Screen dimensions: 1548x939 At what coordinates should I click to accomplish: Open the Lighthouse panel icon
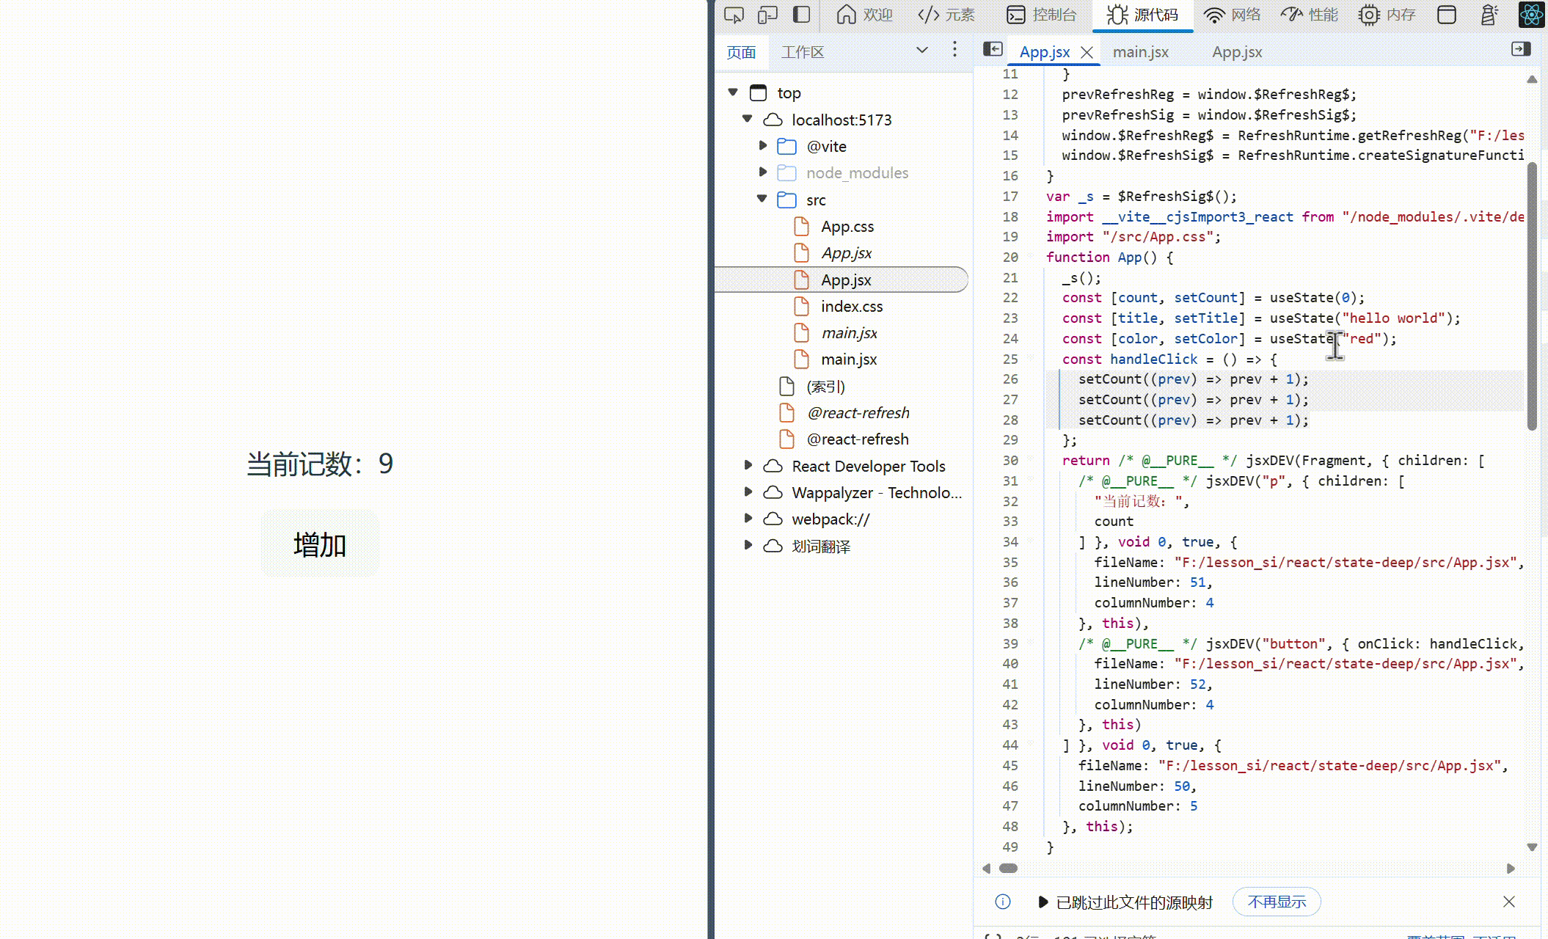point(1489,15)
